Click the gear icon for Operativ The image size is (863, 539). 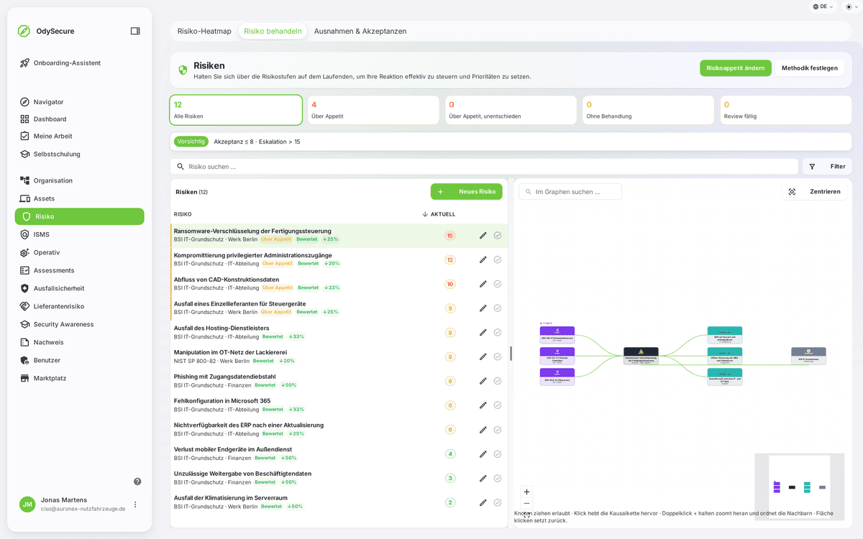point(24,252)
